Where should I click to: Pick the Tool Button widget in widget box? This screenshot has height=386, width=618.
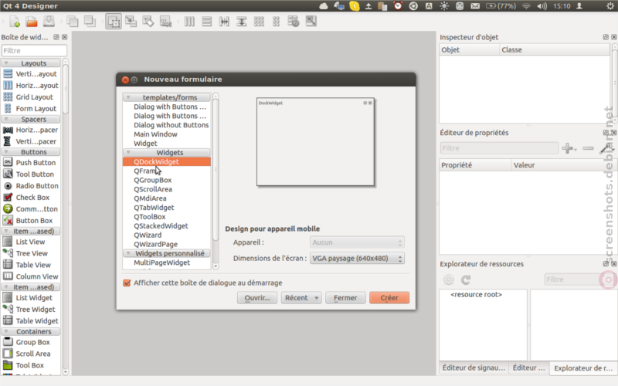point(30,174)
